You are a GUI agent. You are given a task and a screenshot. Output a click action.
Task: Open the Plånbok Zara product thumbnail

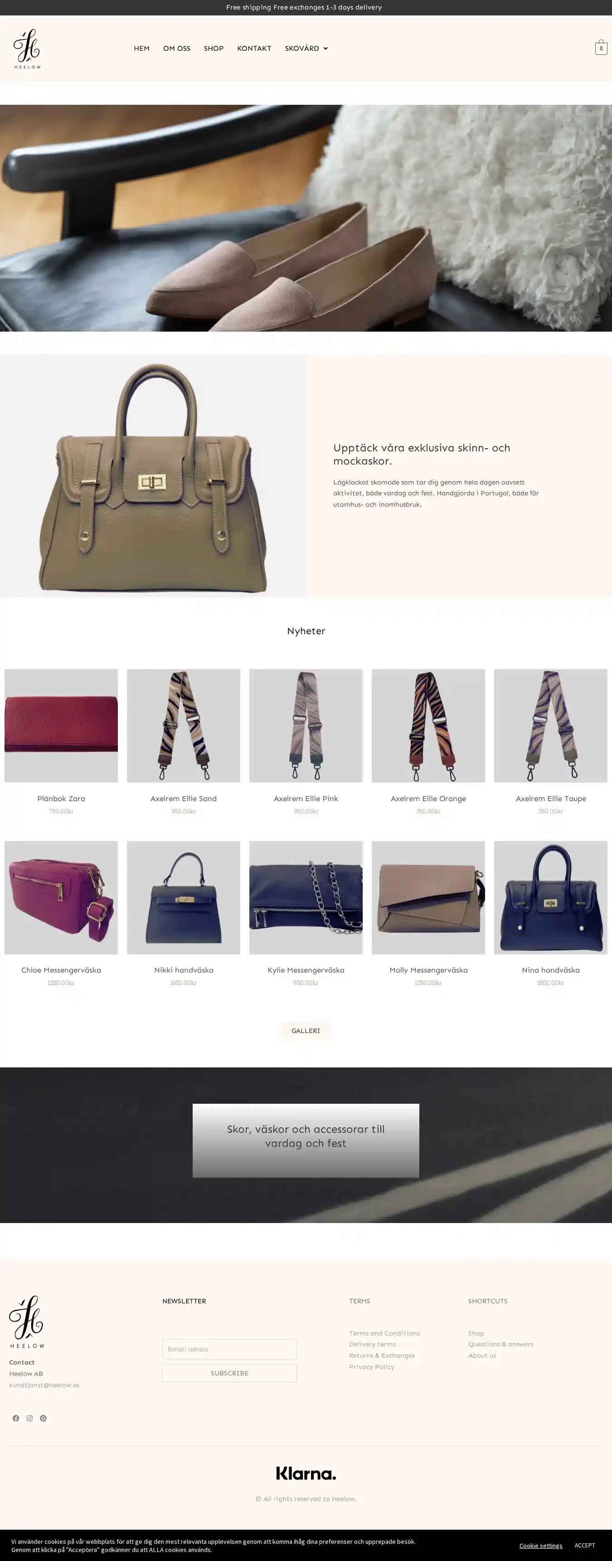pos(61,725)
